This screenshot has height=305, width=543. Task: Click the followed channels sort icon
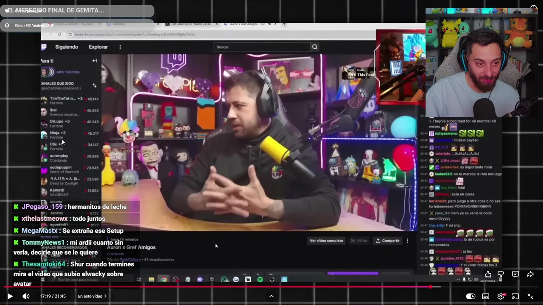pos(95,86)
